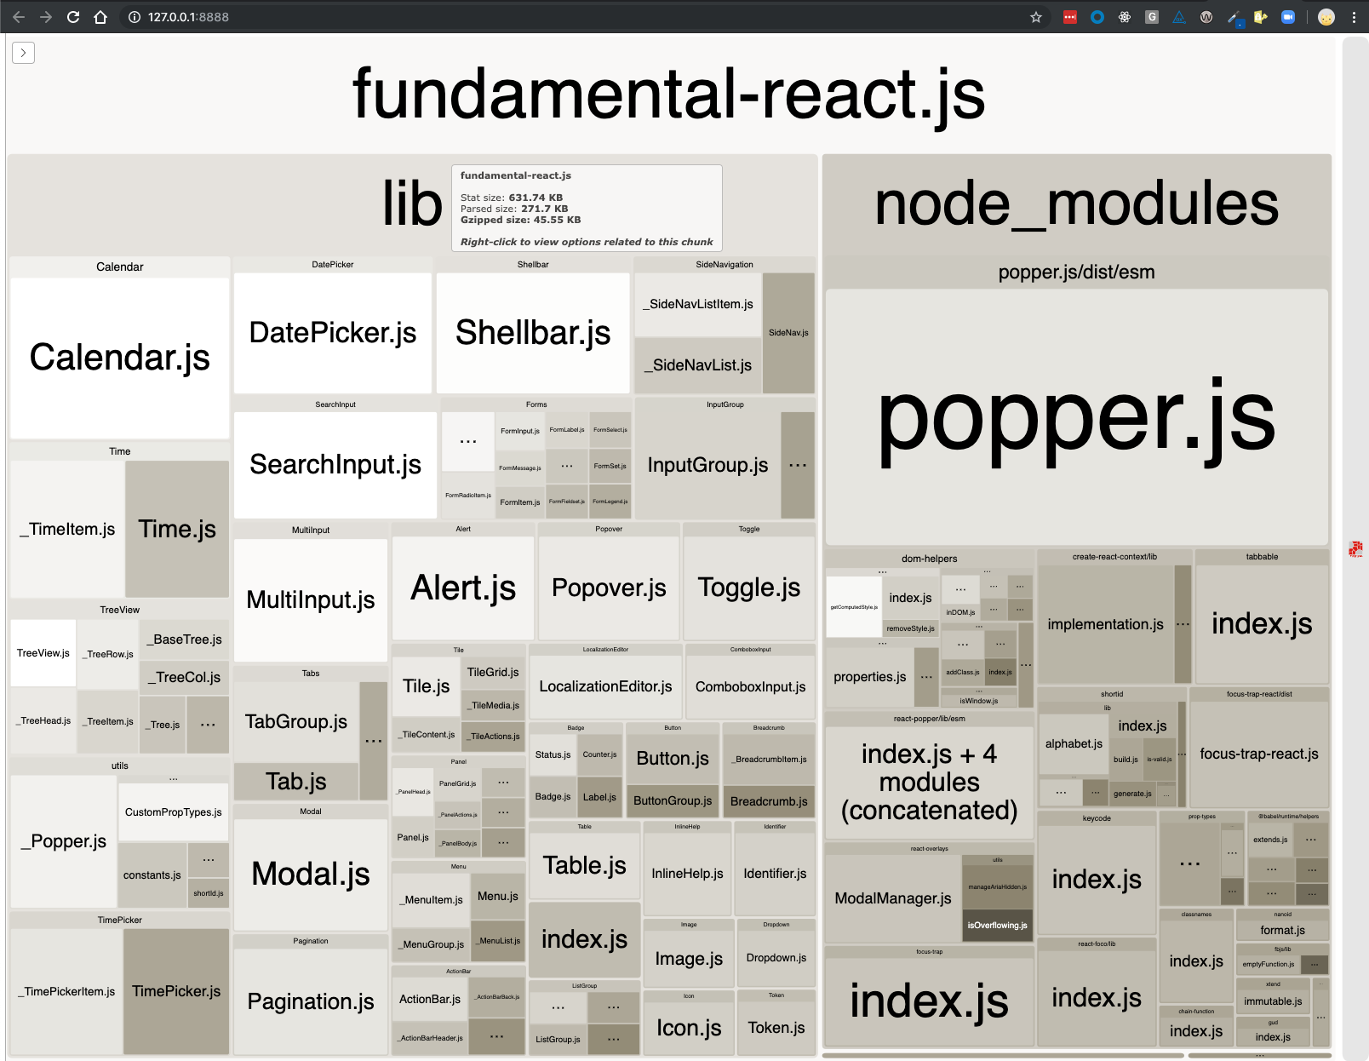The width and height of the screenshot is (1369, 1061).
Task: Select the ModalManager.js block
Action: 893,898
